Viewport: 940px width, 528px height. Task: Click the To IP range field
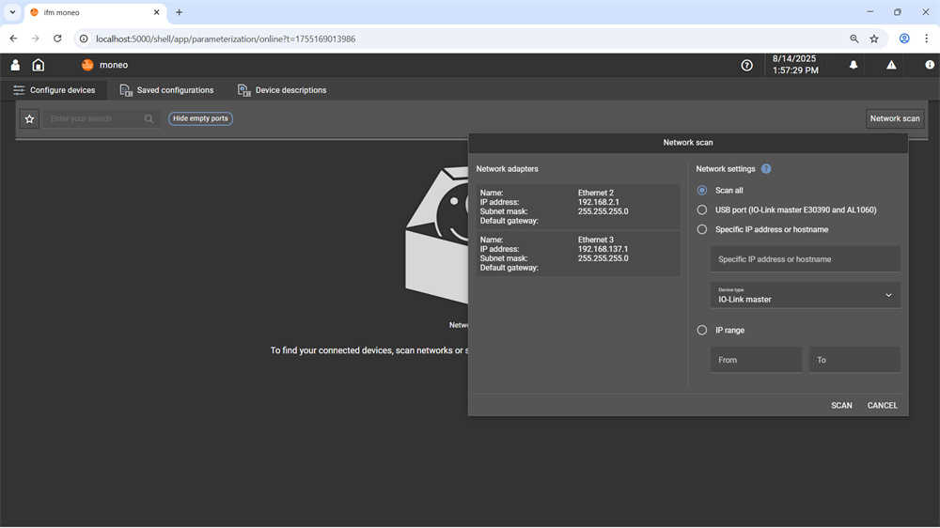pos(854,360)
